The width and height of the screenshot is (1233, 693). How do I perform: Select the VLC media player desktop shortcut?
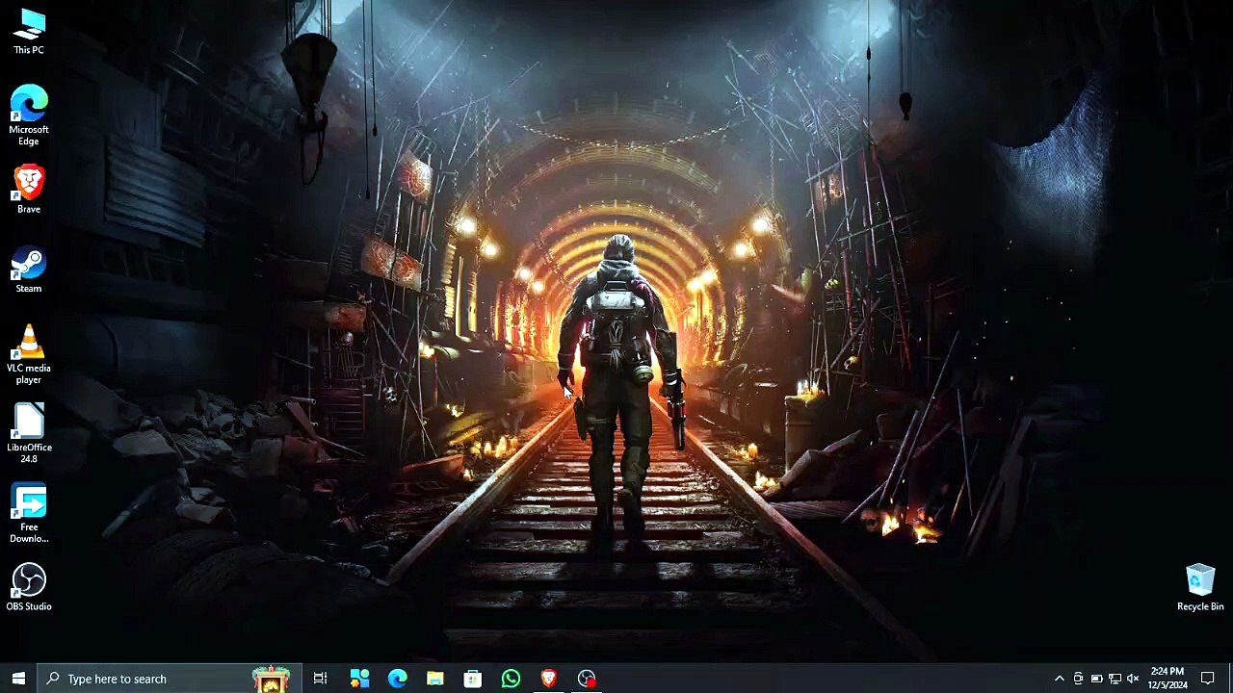coord(29,354)
